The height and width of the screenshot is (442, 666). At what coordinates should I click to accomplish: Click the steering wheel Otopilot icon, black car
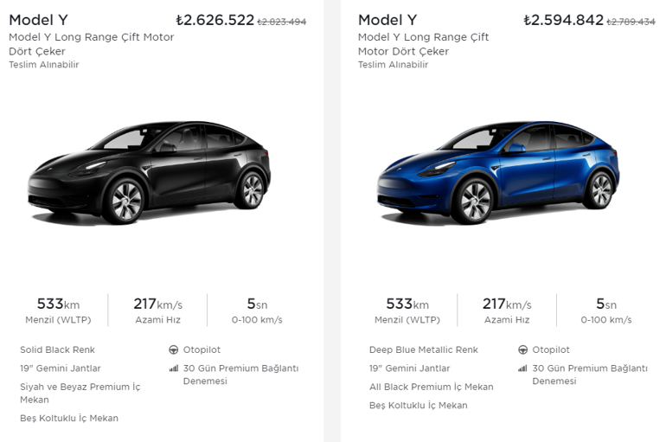coord(174,350)
